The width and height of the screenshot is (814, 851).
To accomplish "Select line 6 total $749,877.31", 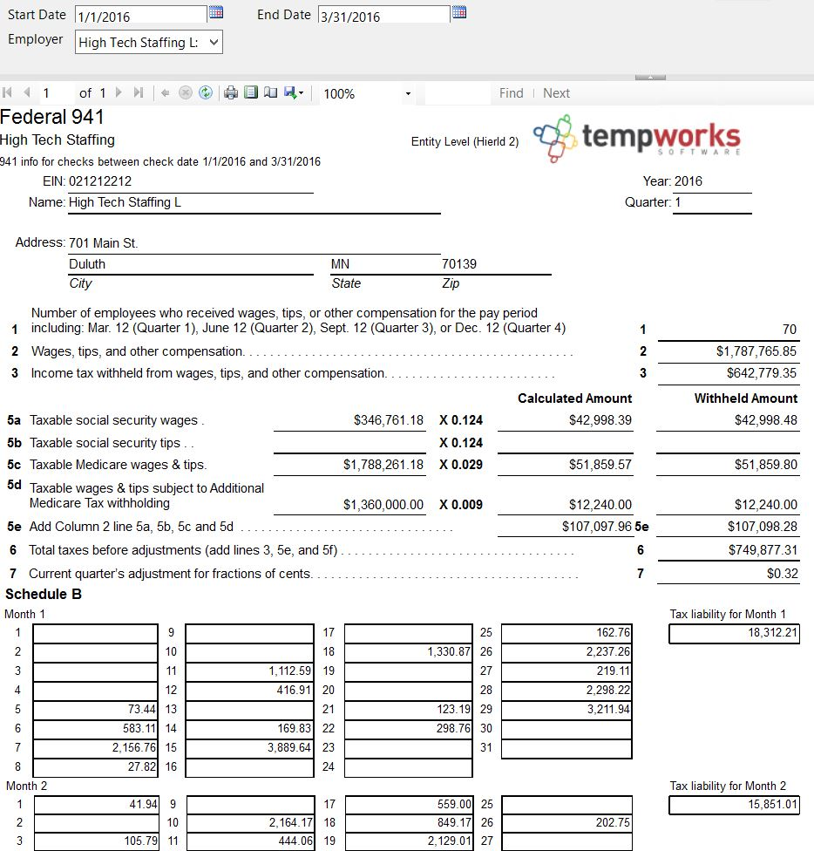I will click(763, 550).
